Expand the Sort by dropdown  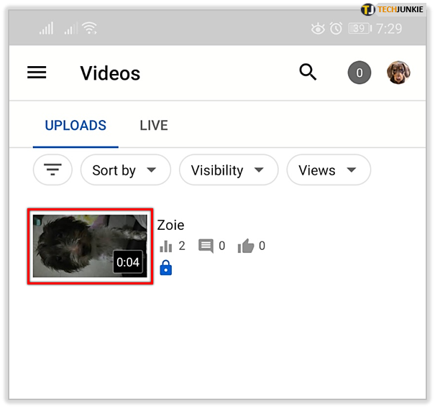[x=125, y=170]
